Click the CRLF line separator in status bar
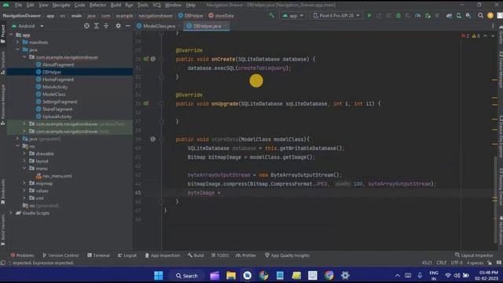503x283 pixels. pos(441,263)
